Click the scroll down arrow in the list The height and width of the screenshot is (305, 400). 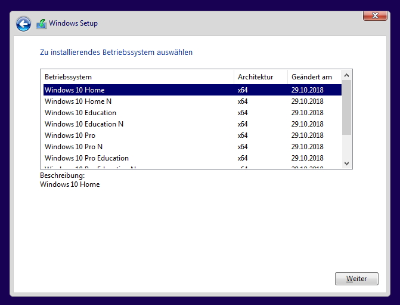coord(346,164)
